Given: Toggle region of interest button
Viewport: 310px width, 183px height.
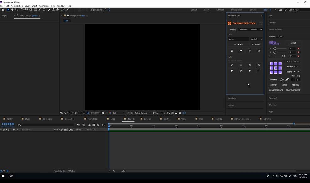Looking at the screenshot, I should click(x=128, y=113).
